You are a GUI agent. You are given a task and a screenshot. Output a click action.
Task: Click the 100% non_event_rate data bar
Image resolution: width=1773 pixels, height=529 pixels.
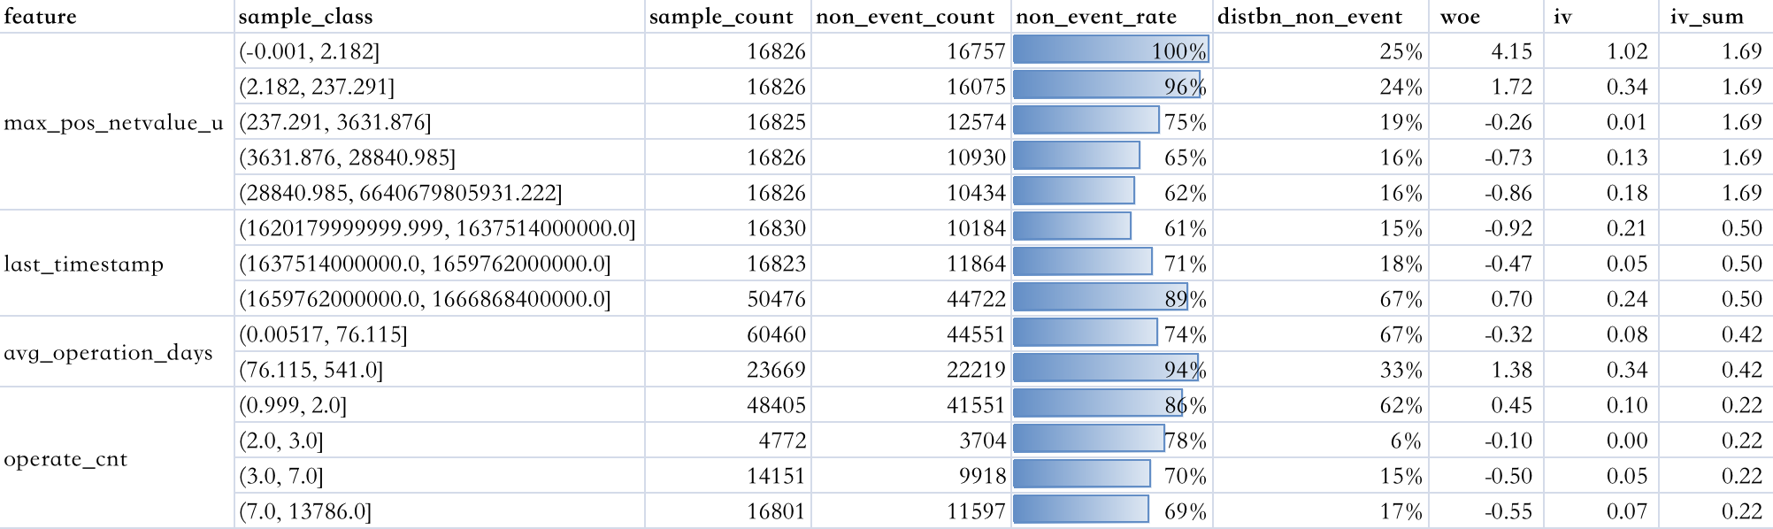click(1110, 50)
